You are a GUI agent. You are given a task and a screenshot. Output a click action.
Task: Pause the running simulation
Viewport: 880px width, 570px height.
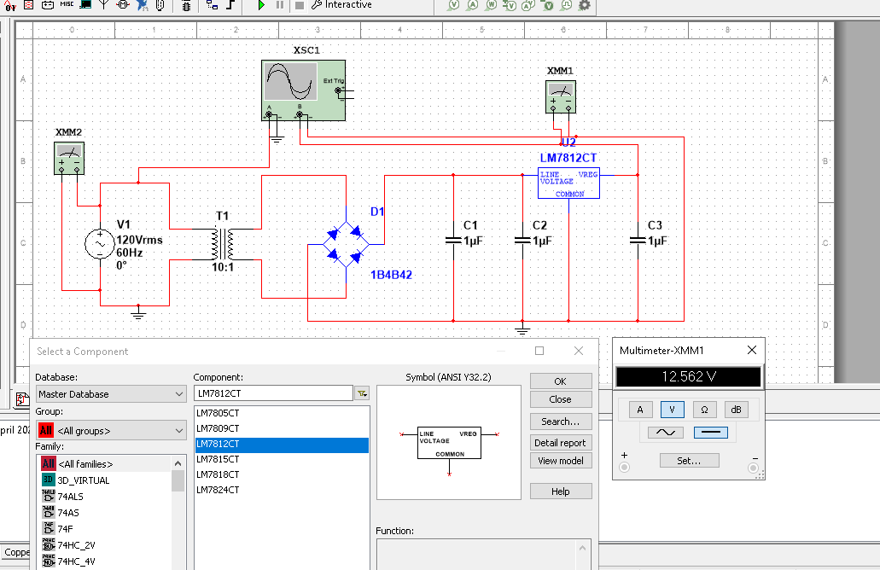point(280,5)
